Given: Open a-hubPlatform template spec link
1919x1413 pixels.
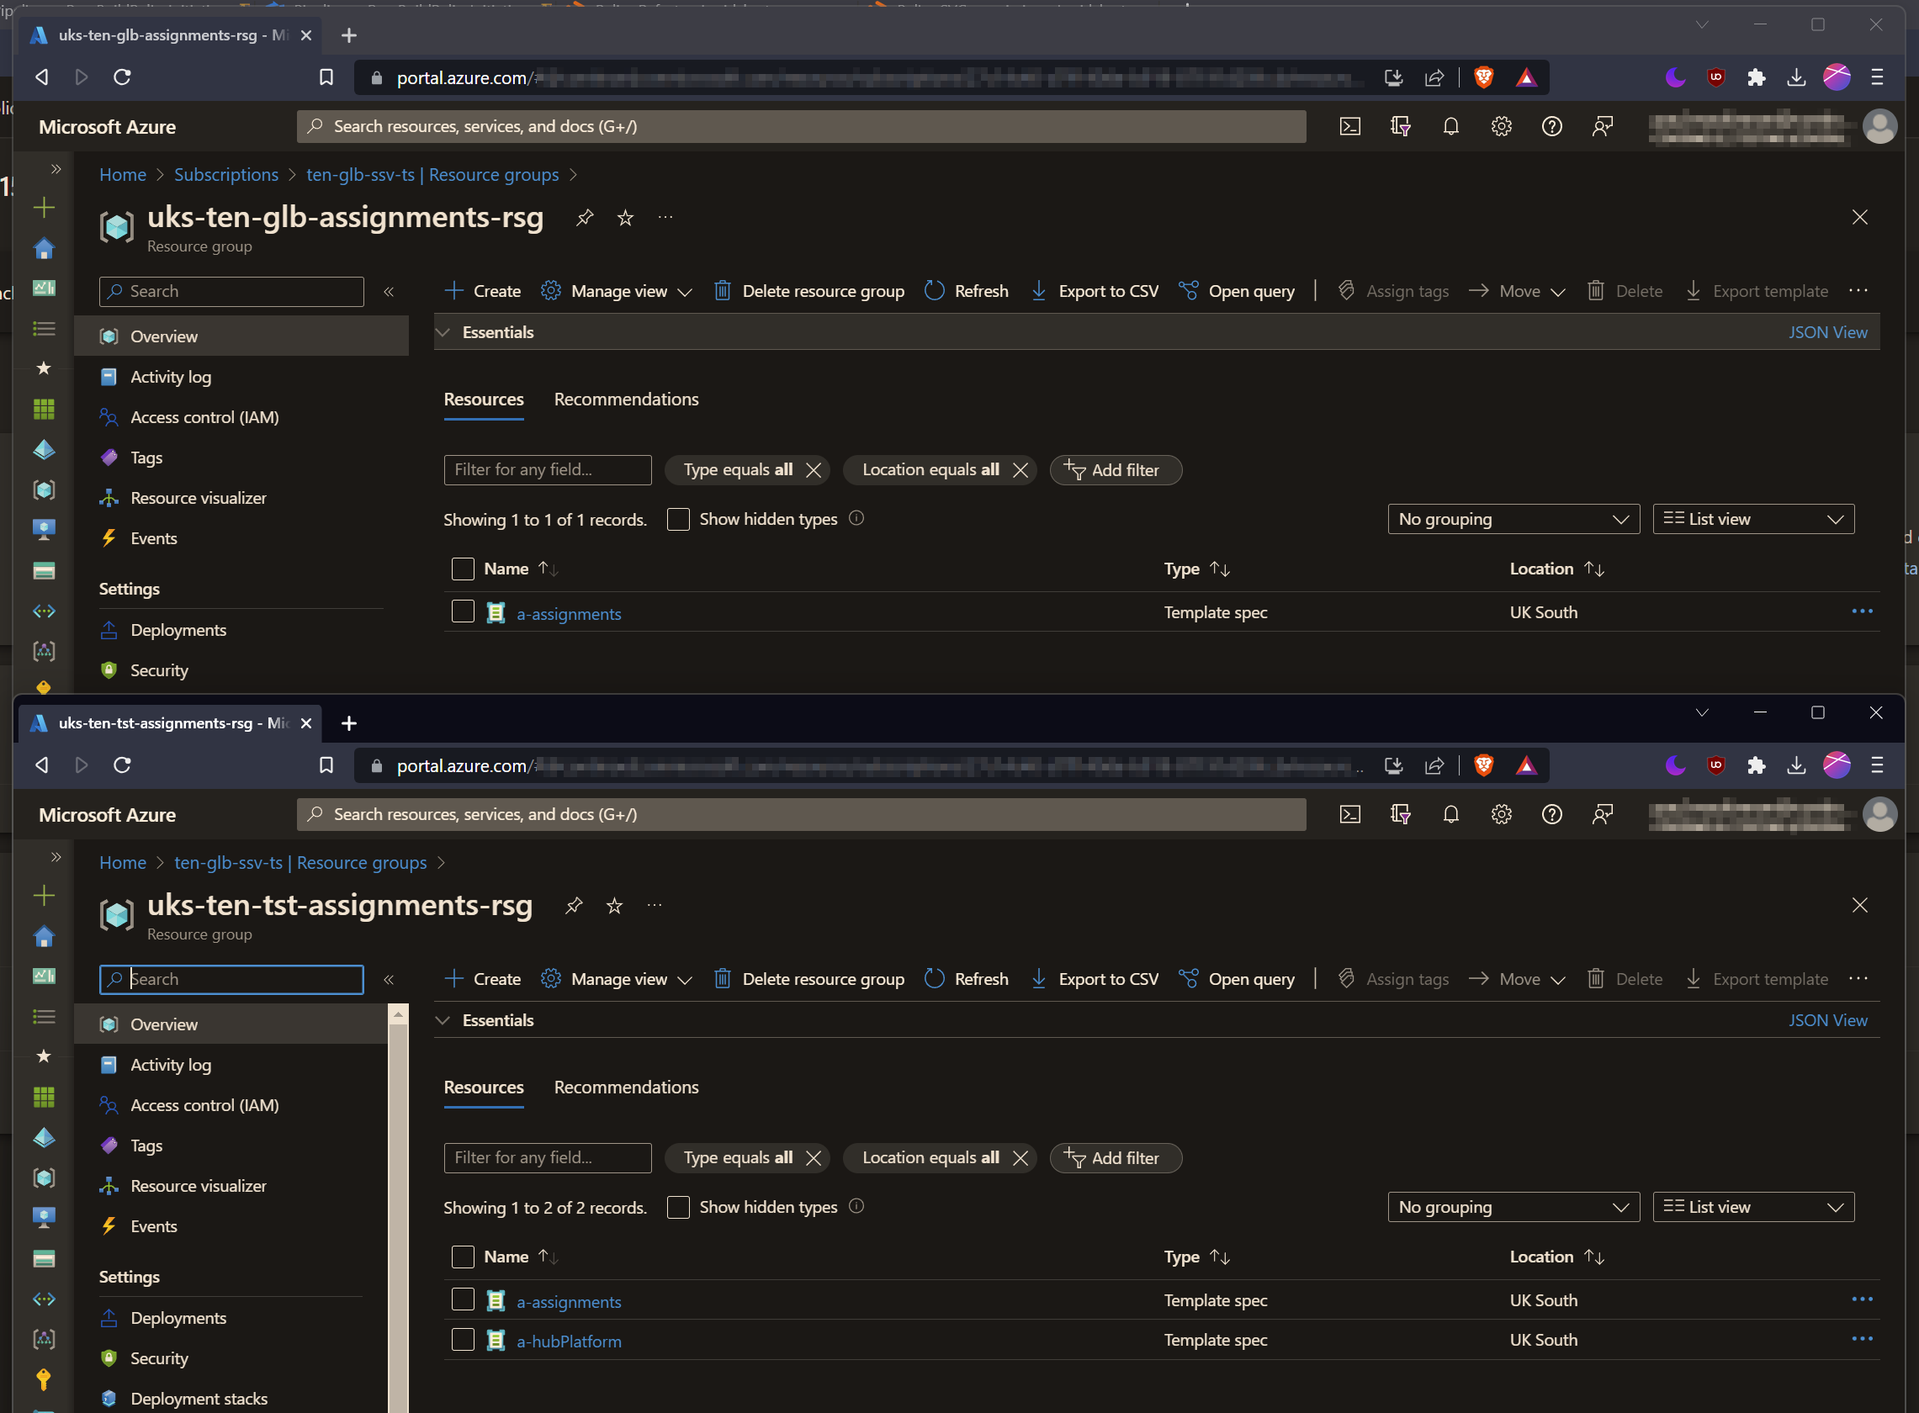Looking at the screenshot, I should tap(569, 1342).
